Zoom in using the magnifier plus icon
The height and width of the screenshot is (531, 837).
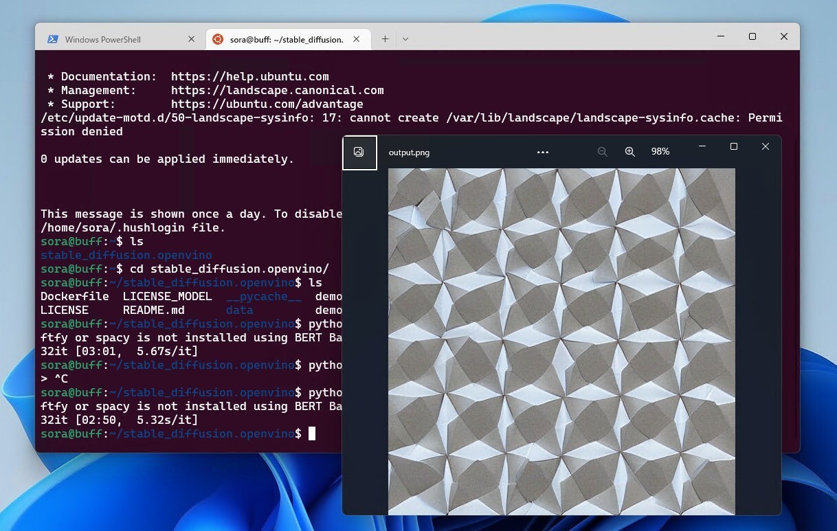pyautogui.click(x=629, y=151)
